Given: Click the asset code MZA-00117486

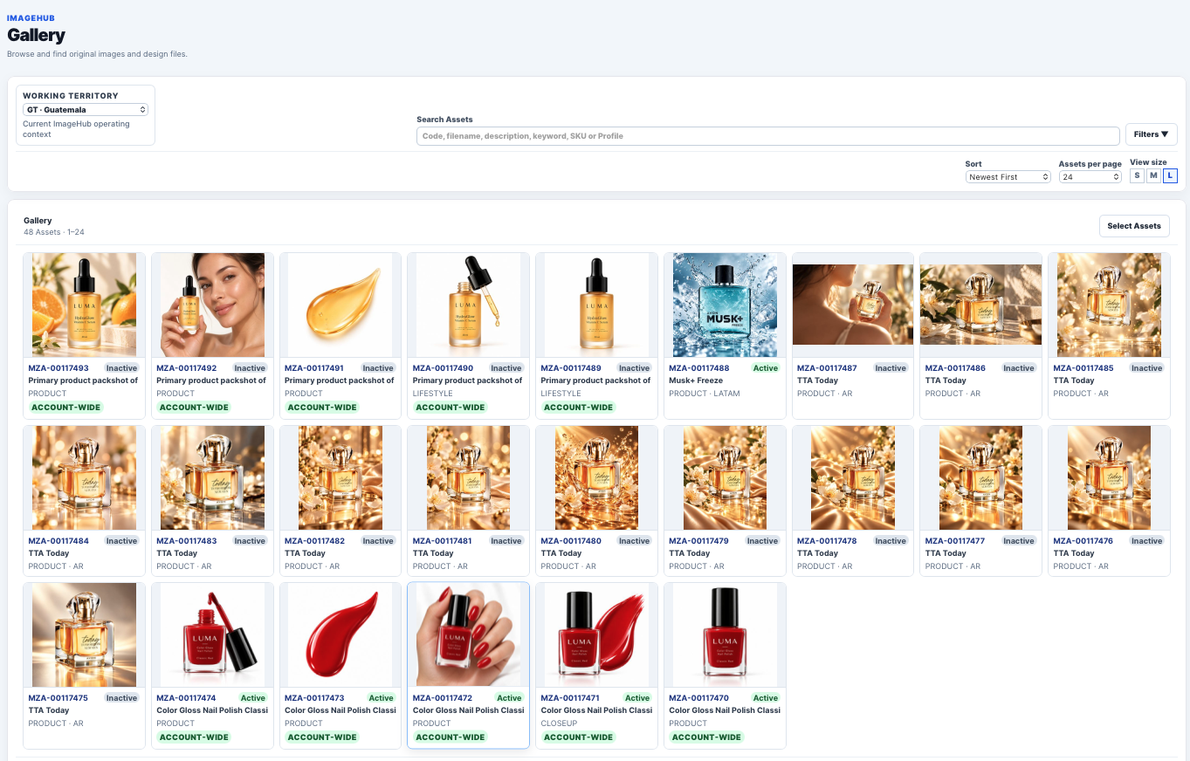Looking at the screenshot, I should 955,368.
